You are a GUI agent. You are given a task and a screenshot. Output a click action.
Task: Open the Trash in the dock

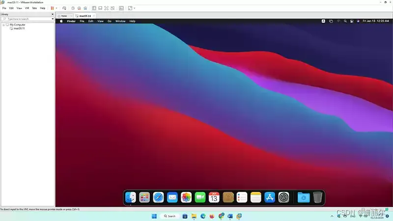tap(317, 197)
